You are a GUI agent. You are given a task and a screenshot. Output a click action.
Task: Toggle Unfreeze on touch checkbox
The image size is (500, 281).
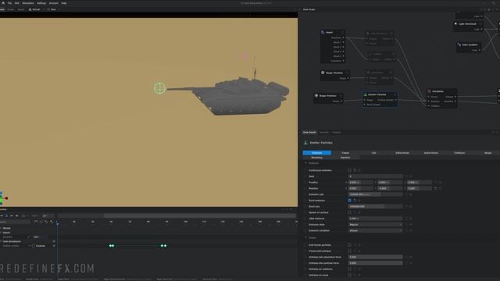[x=349, y=275]
